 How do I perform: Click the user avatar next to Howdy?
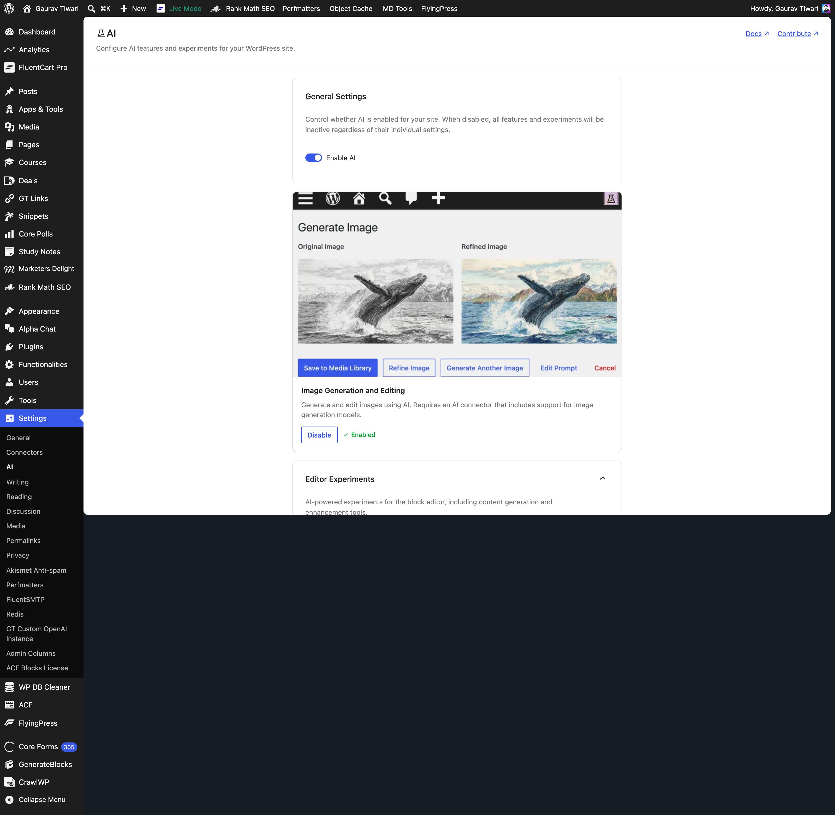826,9
